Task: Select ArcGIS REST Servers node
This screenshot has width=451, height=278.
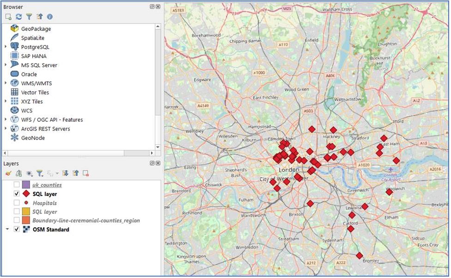Action: tap(45, 129)
